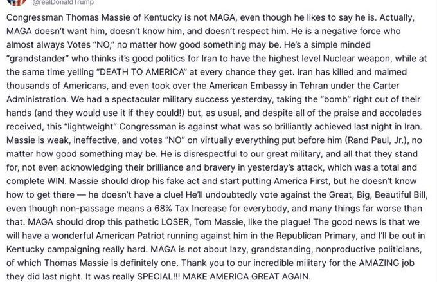Click the phrase "Republican Primary"
Image resolution: width=437 pixels, height=282 pixels.
(316, 236)
